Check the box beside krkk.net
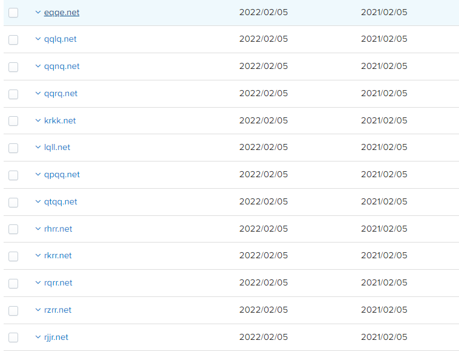The width and height of the screenshot is (459, 352). (13, 121)
